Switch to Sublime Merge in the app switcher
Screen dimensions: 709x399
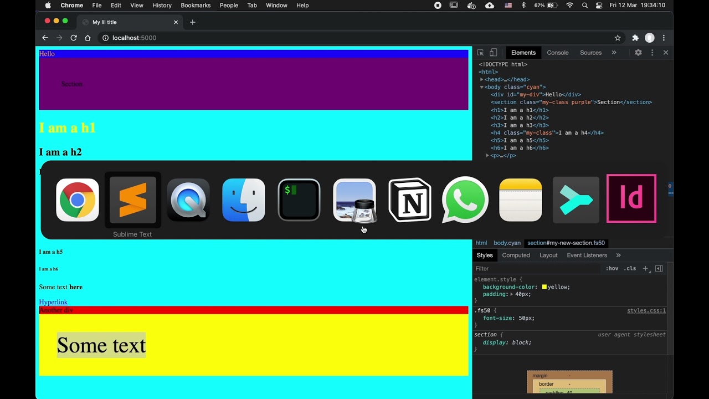coord(576,199)
